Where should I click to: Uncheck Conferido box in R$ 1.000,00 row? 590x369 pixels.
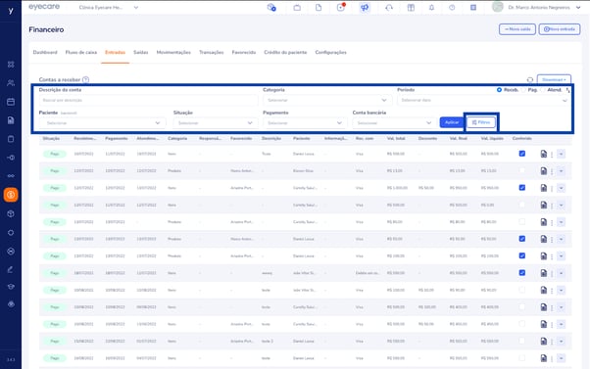tap(522, 188)
